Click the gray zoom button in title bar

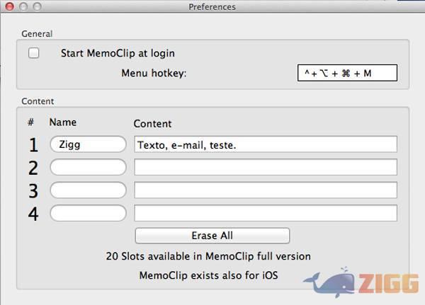point(37,6)
